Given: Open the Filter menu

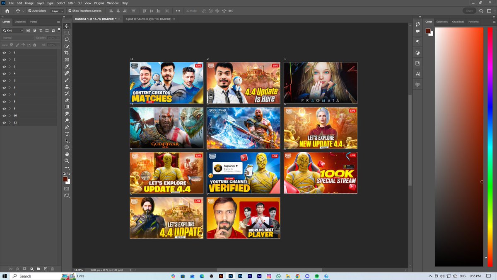Looking at the screenshot, I should (71, 3).
